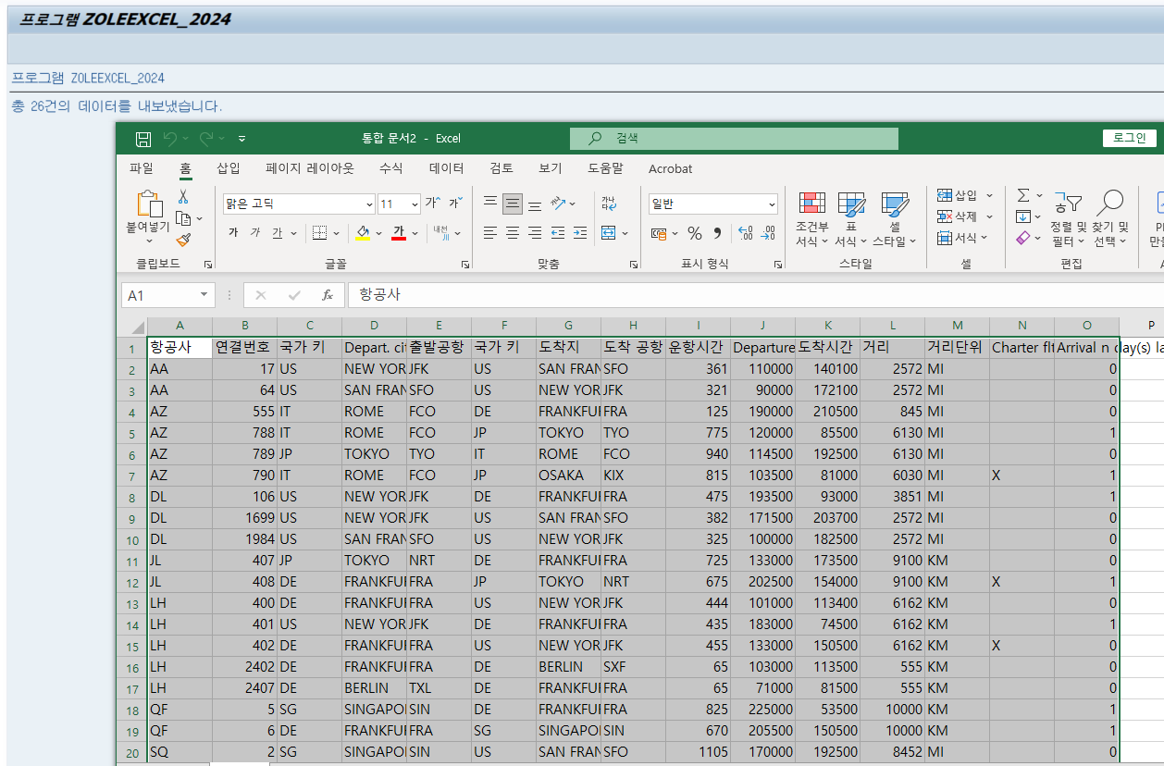Click the Undo arrow in Excel title bar
1164x766 pixels.
coord(169,139)
